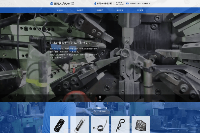Go to the 設備紹介 page
The width and height of the screenshot is (200, 133).
pos(100,10)
